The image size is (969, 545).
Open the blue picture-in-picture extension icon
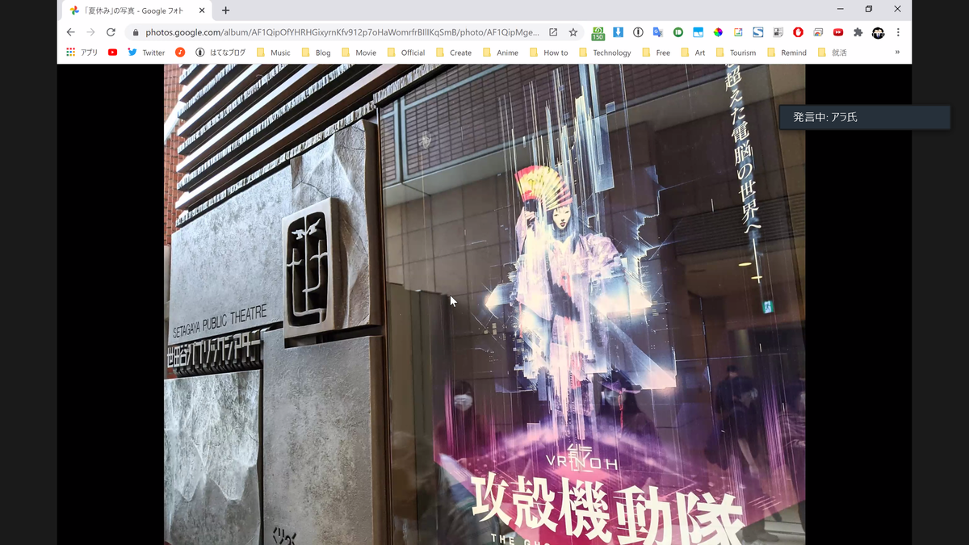[698, 32]
